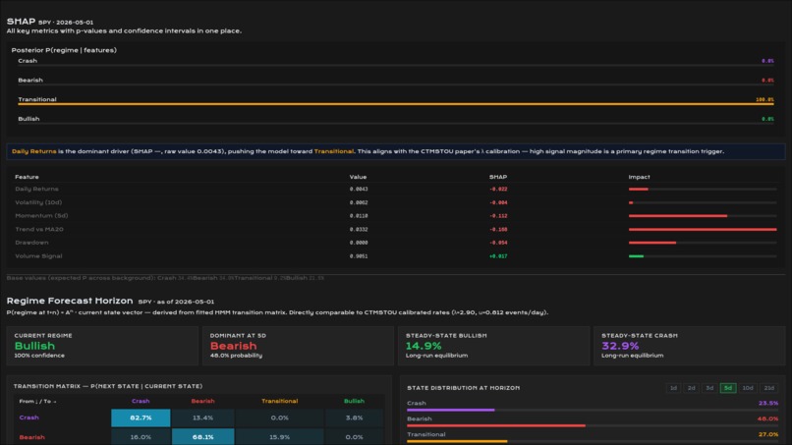Screen dimensions: 792x445
Task: Click the Feature column header
Action: (x=27, y=177)
